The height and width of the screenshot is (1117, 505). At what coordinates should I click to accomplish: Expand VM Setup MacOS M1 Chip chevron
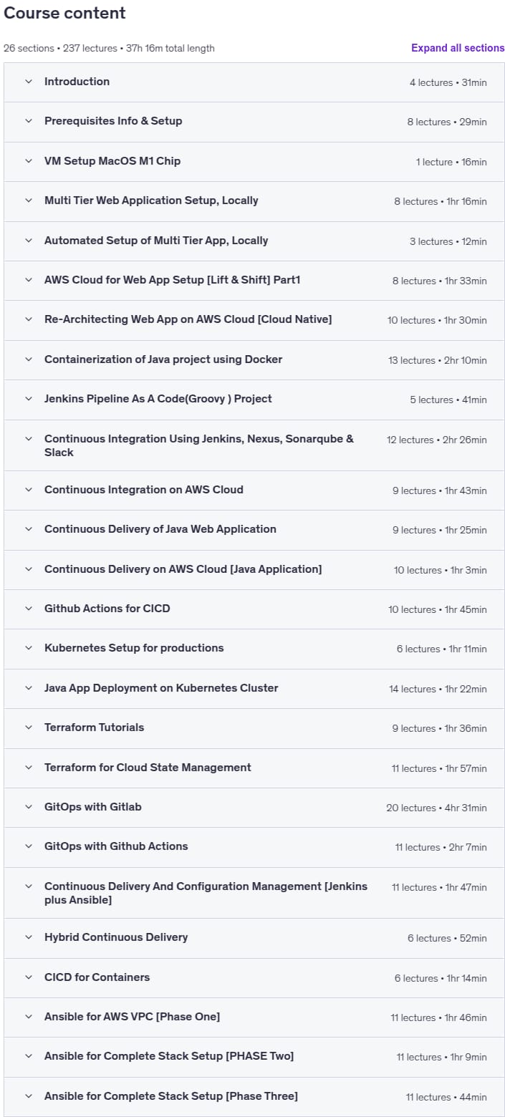[29, 161]
